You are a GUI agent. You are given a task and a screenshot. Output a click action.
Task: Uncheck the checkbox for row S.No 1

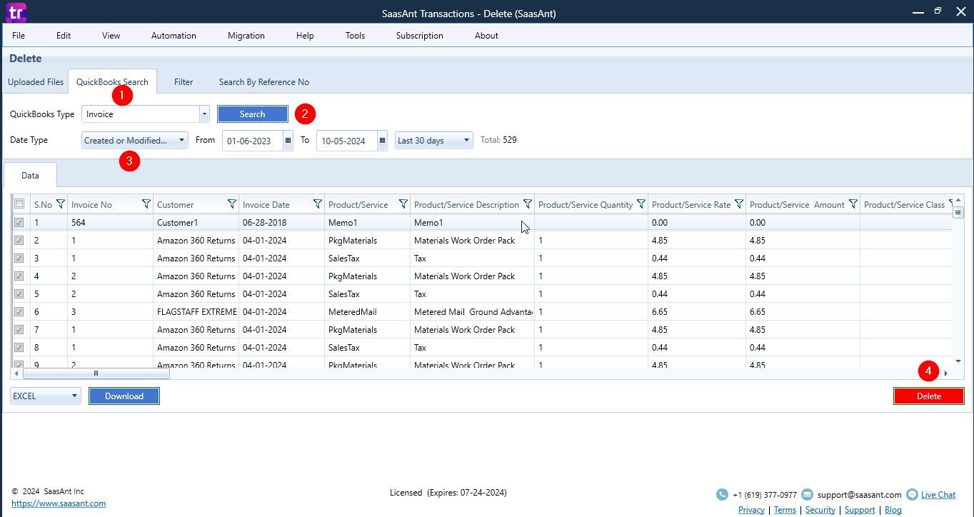[19, 222]
